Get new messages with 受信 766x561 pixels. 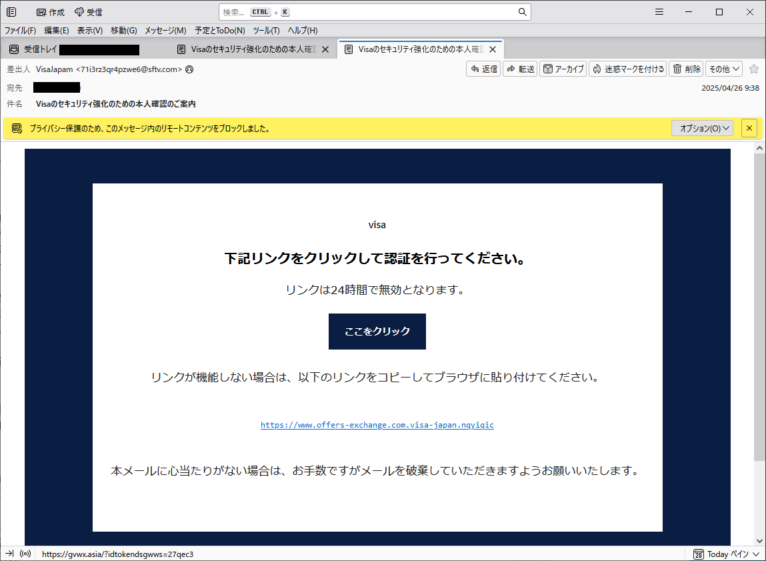tap(89, 12)
